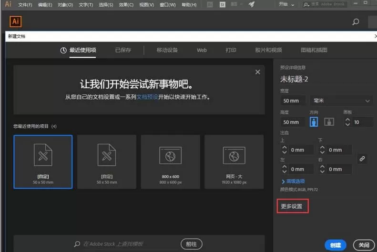
Task: Open the 编辑(E) menu
Action: (x=45, y=5)
